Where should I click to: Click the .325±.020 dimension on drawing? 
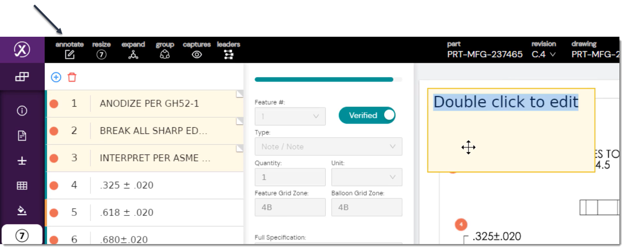(496, 236)
